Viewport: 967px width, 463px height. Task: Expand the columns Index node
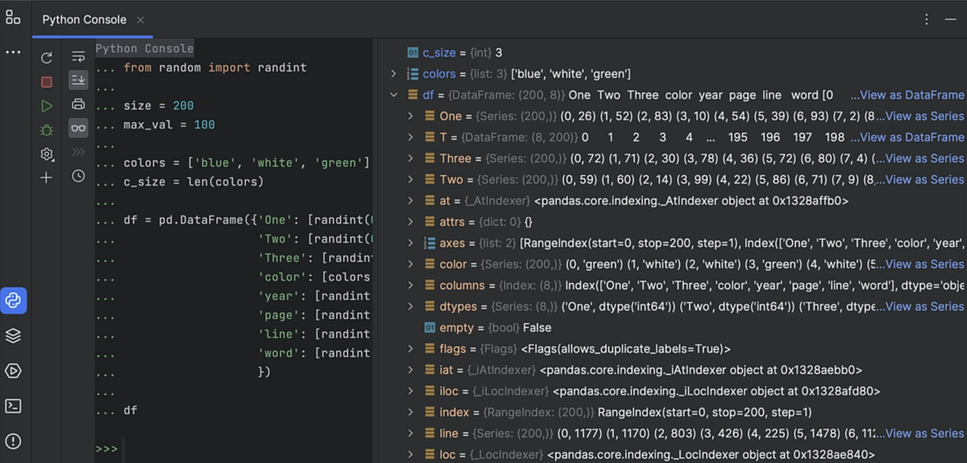coord(411,285)
